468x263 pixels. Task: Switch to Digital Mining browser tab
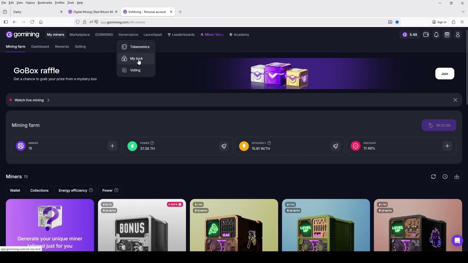tap(93, 12)
